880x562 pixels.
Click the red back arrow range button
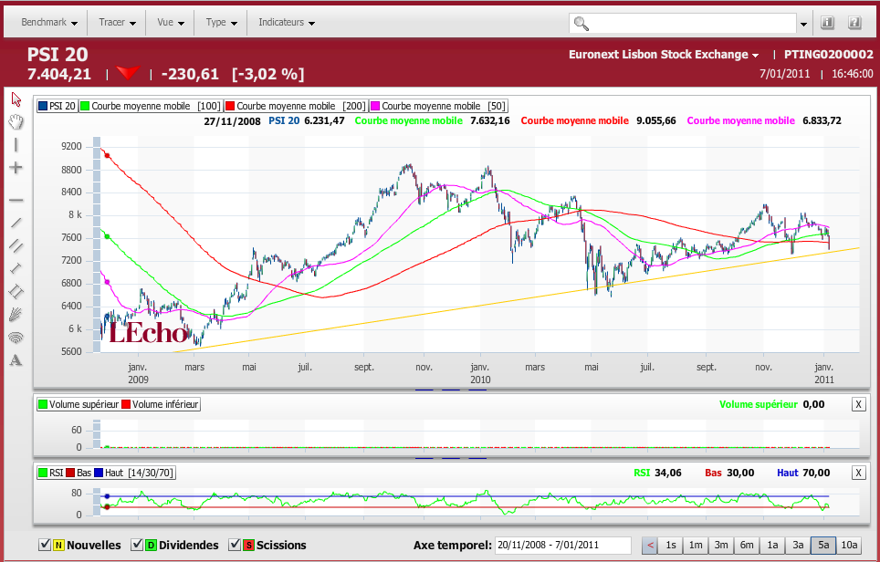(x=650, y=545)
